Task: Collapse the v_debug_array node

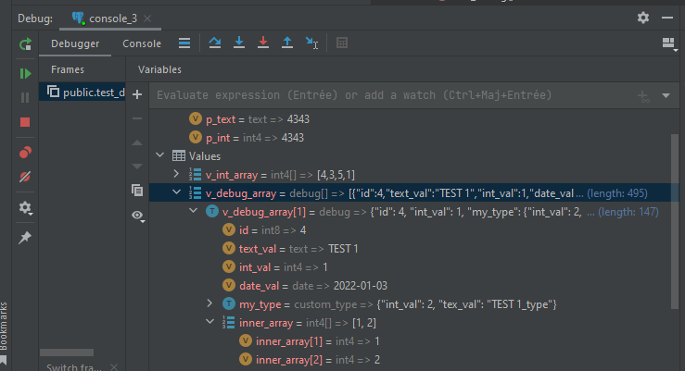Action: click(x=176, y=192)
